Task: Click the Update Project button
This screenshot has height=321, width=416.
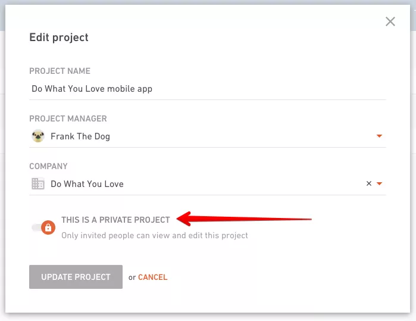Action: pos(76,277)
